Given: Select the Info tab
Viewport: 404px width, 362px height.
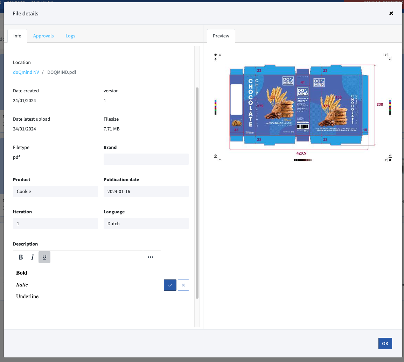Looking at the screenshot, I should click(17, 36).
